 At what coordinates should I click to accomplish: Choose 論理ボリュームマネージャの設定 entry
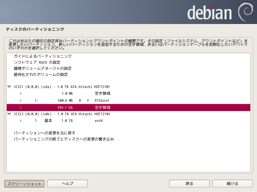(x=42, y=68)
